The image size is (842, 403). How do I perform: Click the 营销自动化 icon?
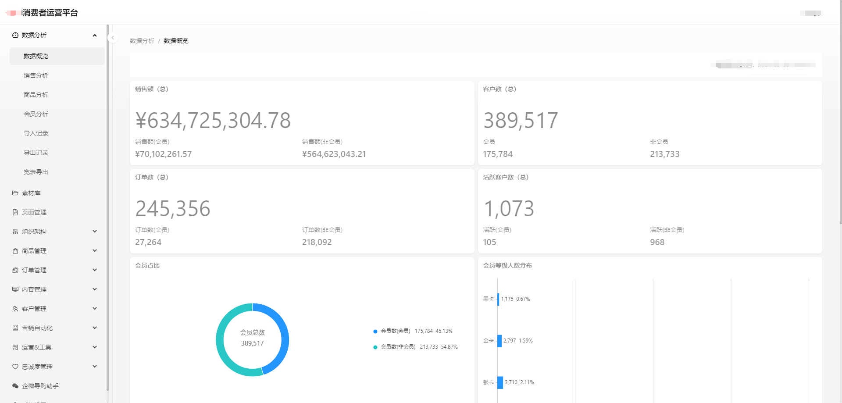(15, 328)
